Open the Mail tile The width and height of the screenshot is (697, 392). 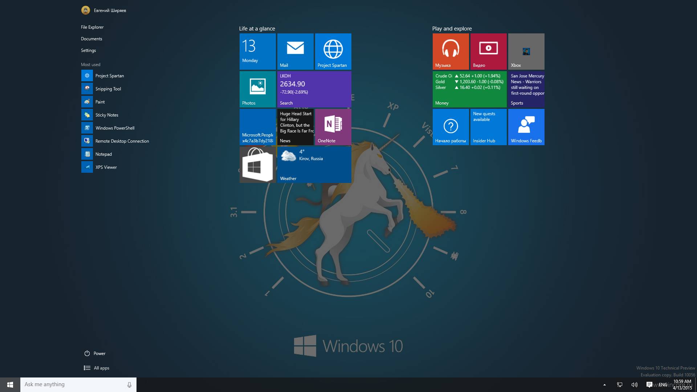coord(295,51)
